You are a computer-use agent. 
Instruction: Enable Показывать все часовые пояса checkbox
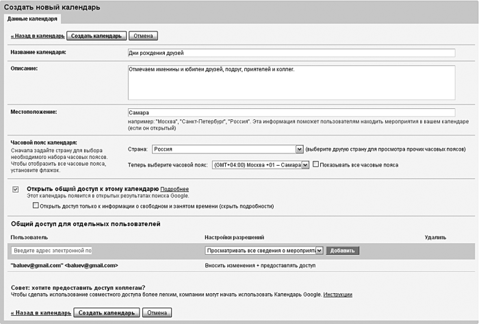click(316, 165)
